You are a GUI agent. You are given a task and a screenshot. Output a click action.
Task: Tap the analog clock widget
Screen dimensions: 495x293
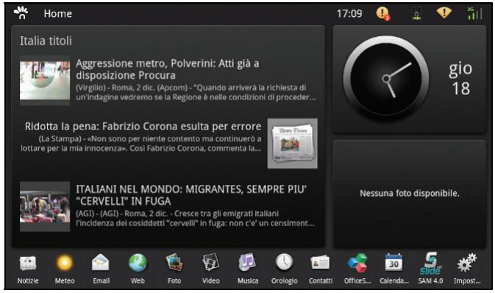(x=385, y=79)
